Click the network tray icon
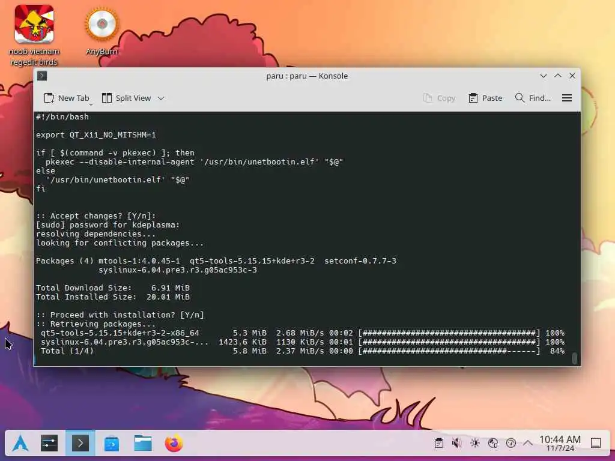The width and height of the screenshot is (615, 461). [493, 444]
